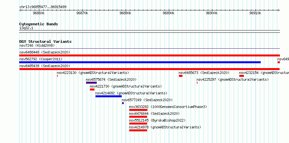Click the 96860k ruler label

click(39, 13)
